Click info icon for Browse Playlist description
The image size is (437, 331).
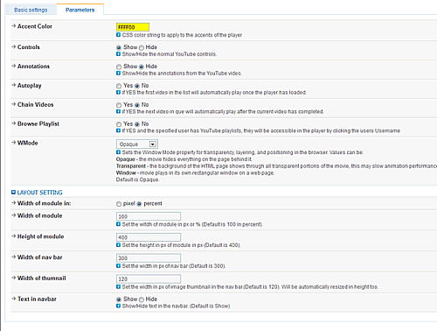(x=118, y=130)
